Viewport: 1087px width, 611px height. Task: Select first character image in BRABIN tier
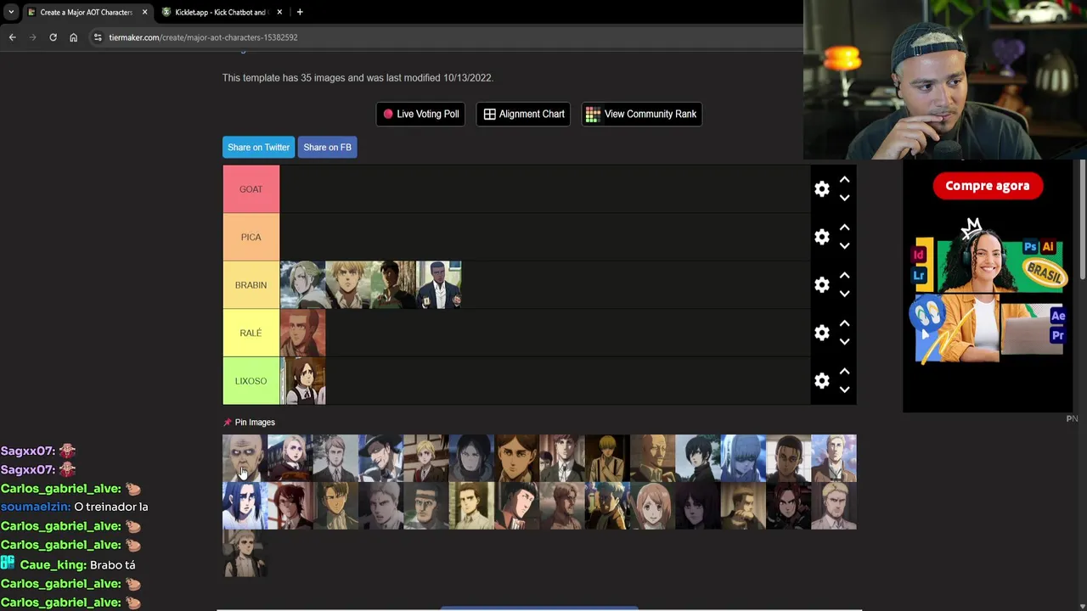point(302,285)
